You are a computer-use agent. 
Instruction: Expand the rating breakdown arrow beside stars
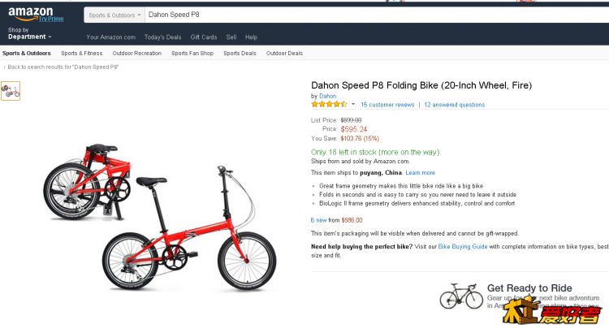point(353,104)
